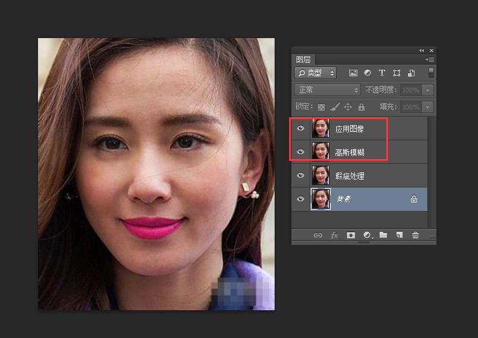478x338 pixels.
Task: Open the Layers panel flyout menu
Action: pyautogui.click(x=430, y=60)
